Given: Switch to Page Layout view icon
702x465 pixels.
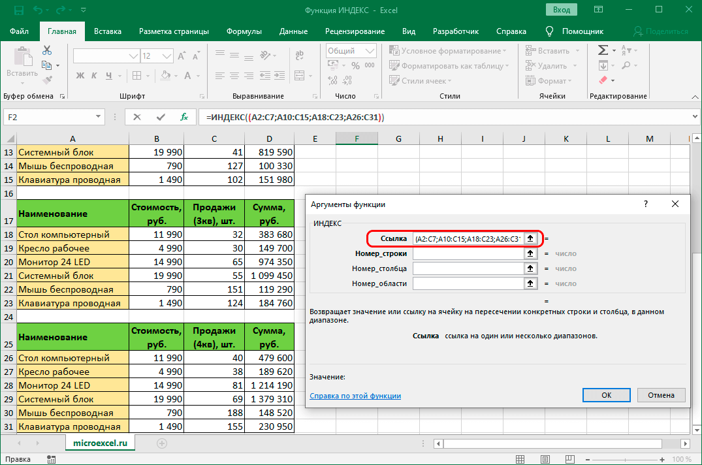Looking at the screenshot, I should click(545, 459).
